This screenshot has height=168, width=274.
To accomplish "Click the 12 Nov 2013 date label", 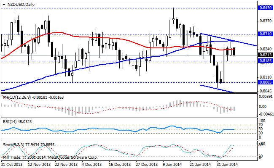I will [x=39, y=164].
